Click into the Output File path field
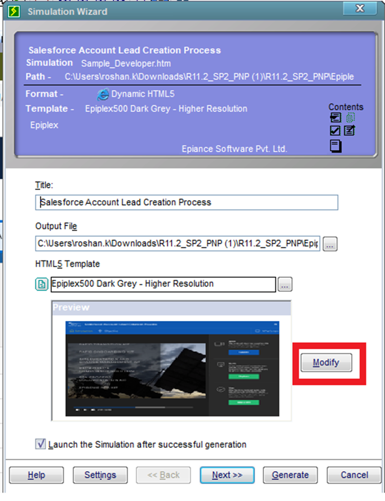385x501 pixels. click(x=177, y=244)
